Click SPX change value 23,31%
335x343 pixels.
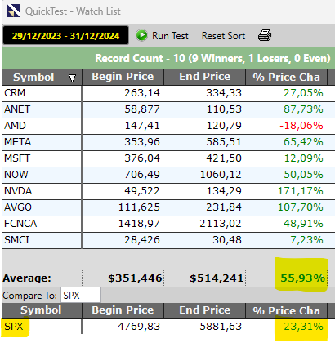[303, 326]
